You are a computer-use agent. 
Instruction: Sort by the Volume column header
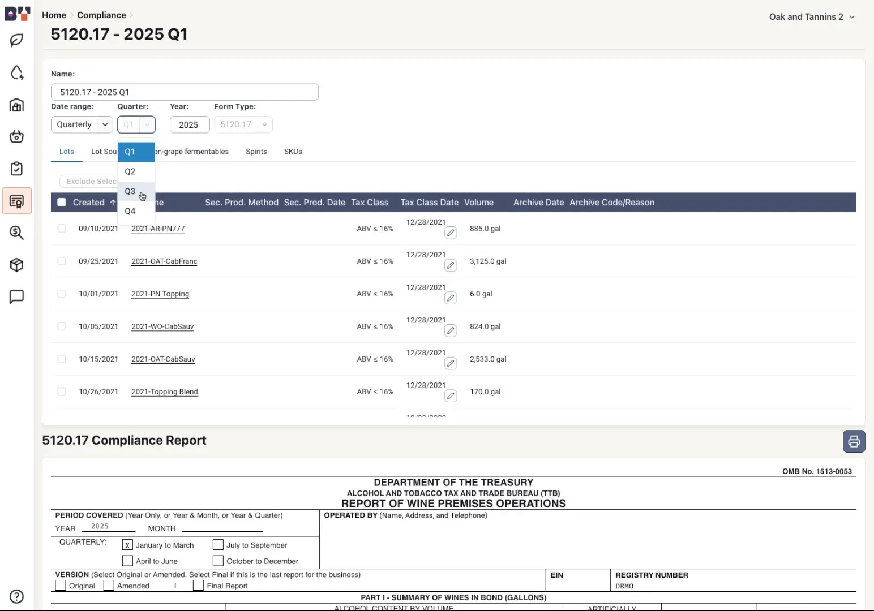coord(479,203)
